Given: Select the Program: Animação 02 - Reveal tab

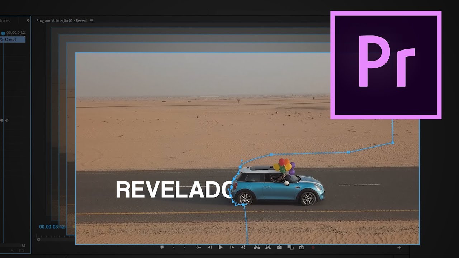Looking at the screenshot, I should tap(62, 21).
